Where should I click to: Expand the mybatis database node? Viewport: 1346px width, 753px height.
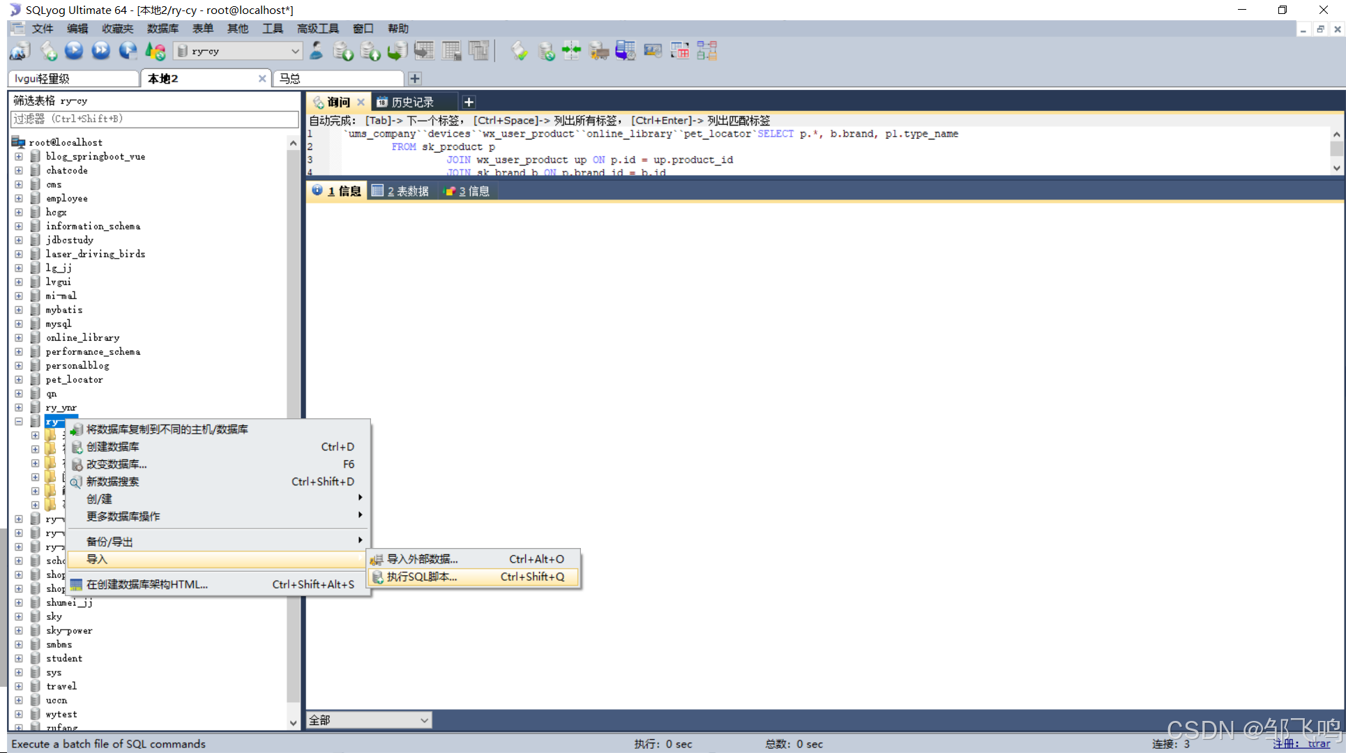[19, 310]
